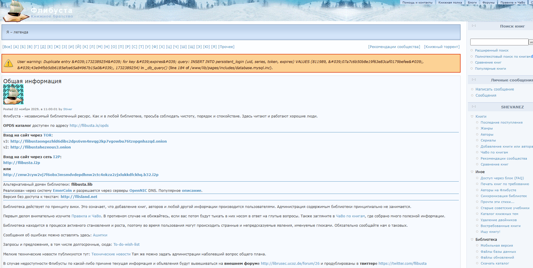
Task: Open [Книжный торрент] link
Action: [x=442, y=47]
